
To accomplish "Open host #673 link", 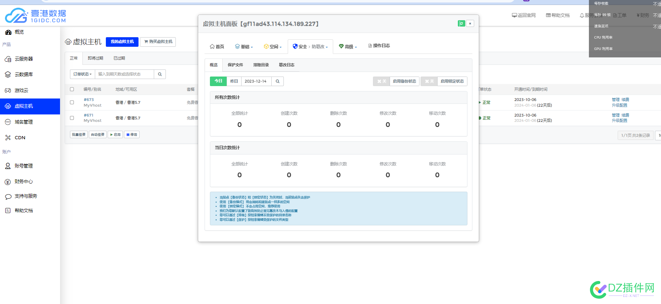I will (x=89, y=100).
